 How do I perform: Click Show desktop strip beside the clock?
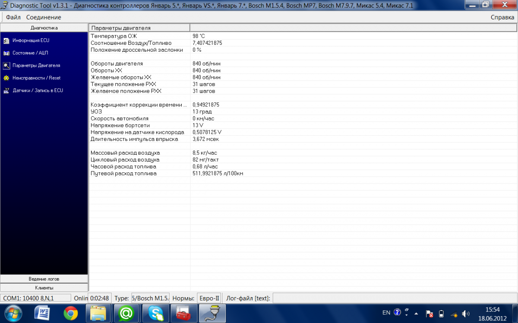pyautogui.click(x=515, y=313)
